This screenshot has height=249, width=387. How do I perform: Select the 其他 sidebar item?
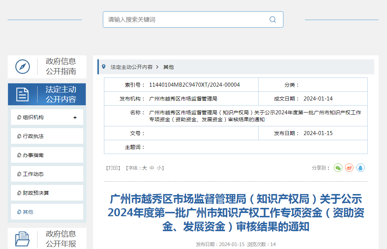28,212
